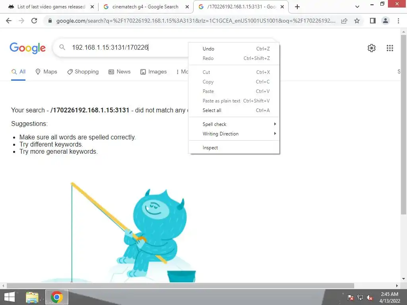Close the cinematech g4 tab
This screenshot has width=407, height=305.
(x=187, y=7)
